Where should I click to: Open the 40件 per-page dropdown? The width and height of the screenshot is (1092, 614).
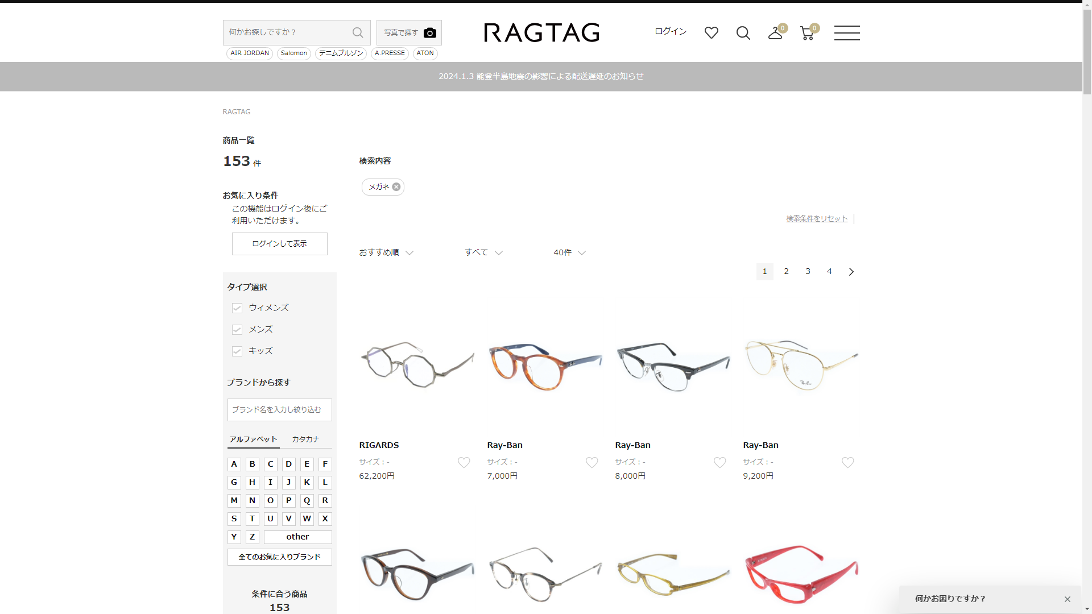[x=569, y=252]
